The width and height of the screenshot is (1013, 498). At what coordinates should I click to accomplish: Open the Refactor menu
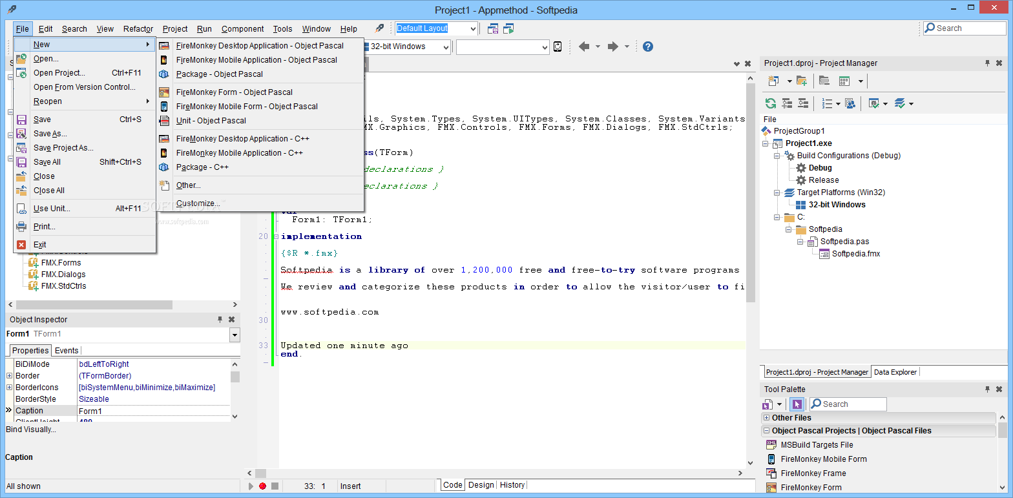point(138,28)
